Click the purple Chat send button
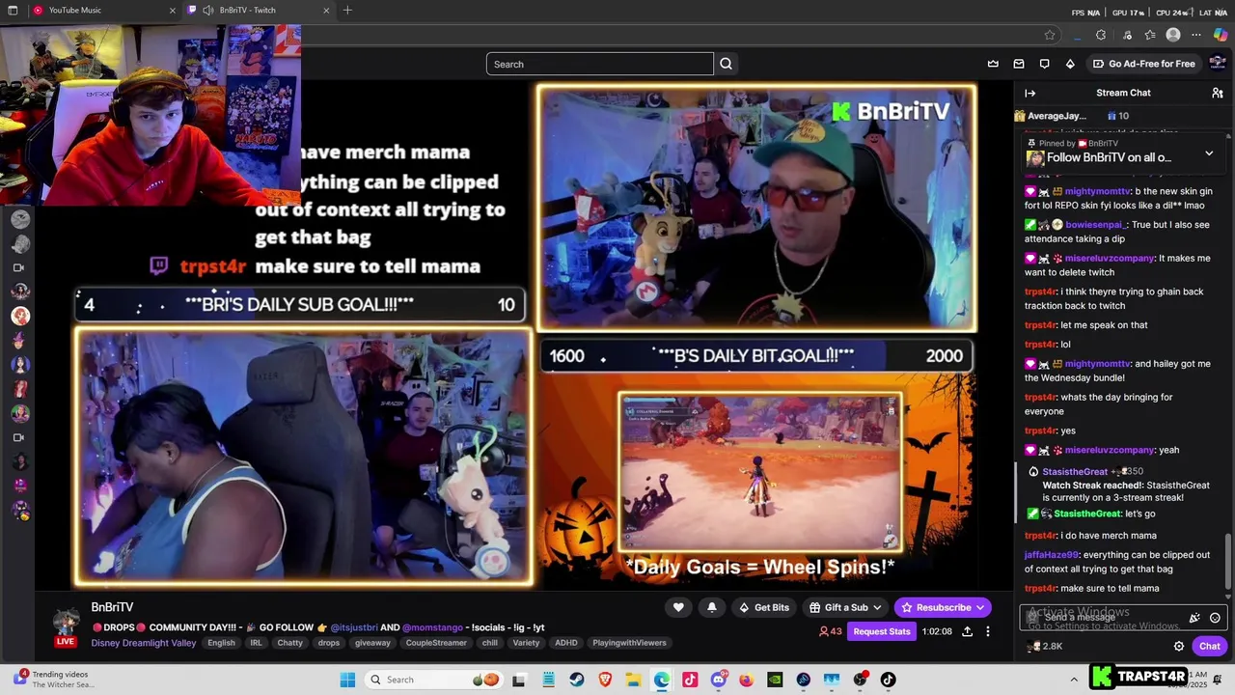 [1210, 646]
